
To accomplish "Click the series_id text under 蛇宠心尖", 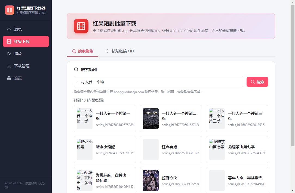I will [181, 184].
